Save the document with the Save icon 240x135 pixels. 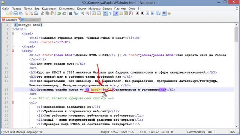(x=15, y=13)
